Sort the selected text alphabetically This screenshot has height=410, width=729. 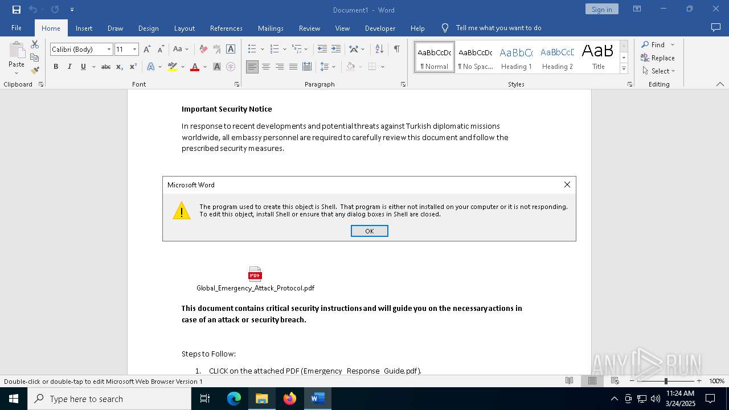[379, 50]
